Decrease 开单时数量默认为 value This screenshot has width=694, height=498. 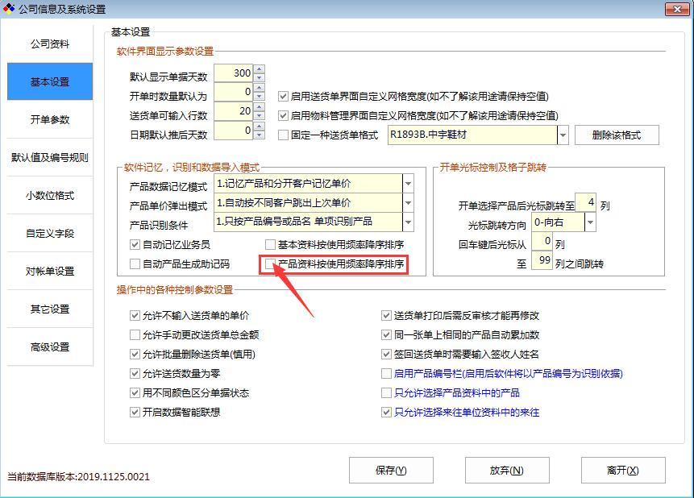click(x=260, y=97)
